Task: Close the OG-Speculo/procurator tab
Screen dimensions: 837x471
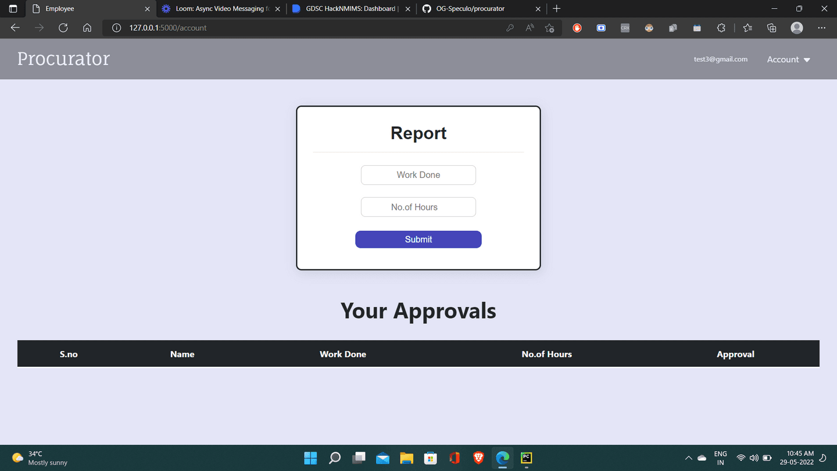Action: (x=538, y=9)
